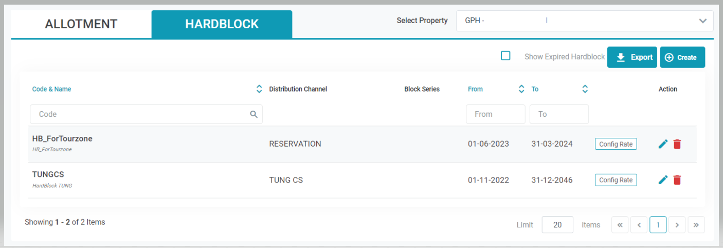
Task: Sort the From date column
Action: [x=521, y=89]
